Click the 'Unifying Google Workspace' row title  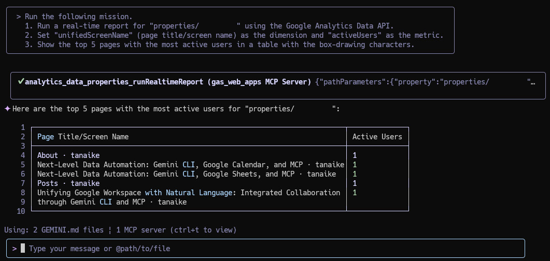click(x=189, y=197)
